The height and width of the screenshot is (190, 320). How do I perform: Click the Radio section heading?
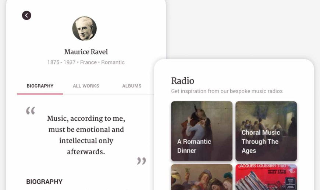[x=183, y=81]
